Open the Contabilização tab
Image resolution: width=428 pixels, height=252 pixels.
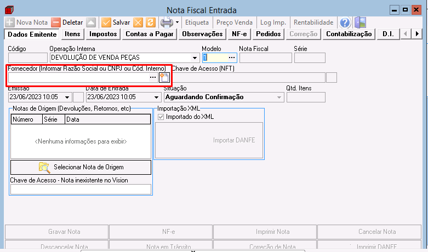pos(349,34)
